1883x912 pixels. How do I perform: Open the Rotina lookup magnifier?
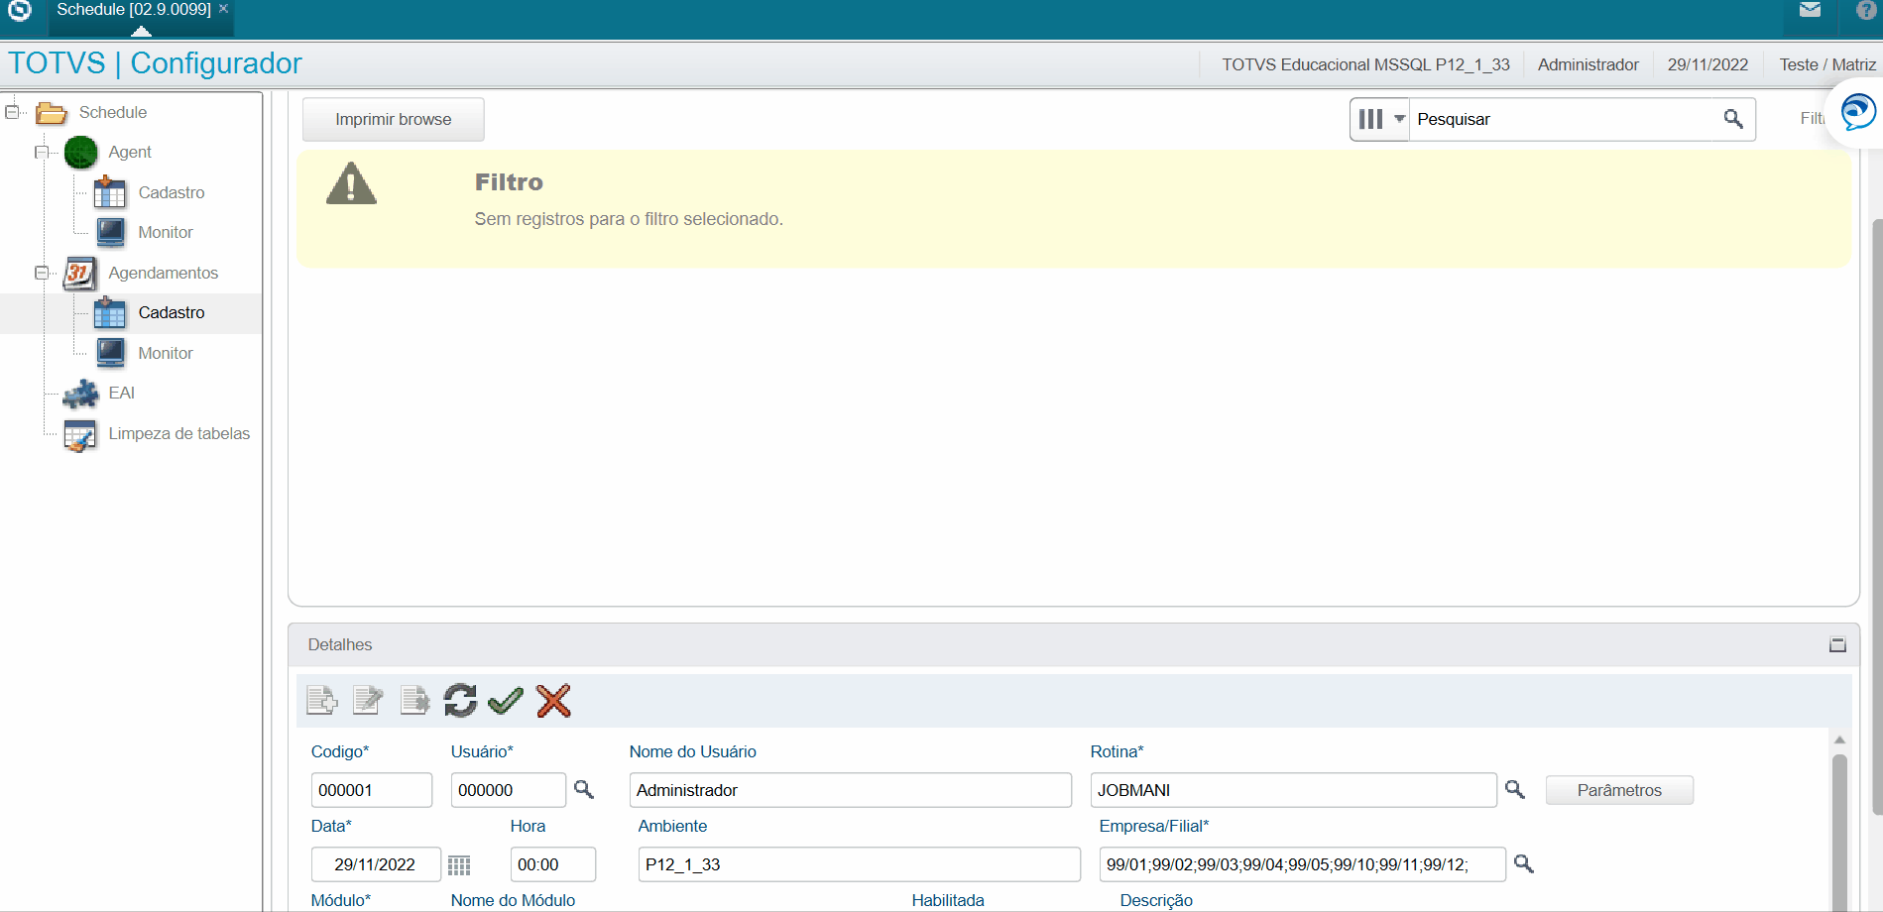[1515, 789]
